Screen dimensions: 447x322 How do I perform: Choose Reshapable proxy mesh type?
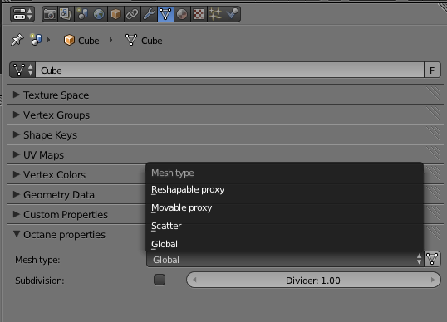click(x=284, y=189)
